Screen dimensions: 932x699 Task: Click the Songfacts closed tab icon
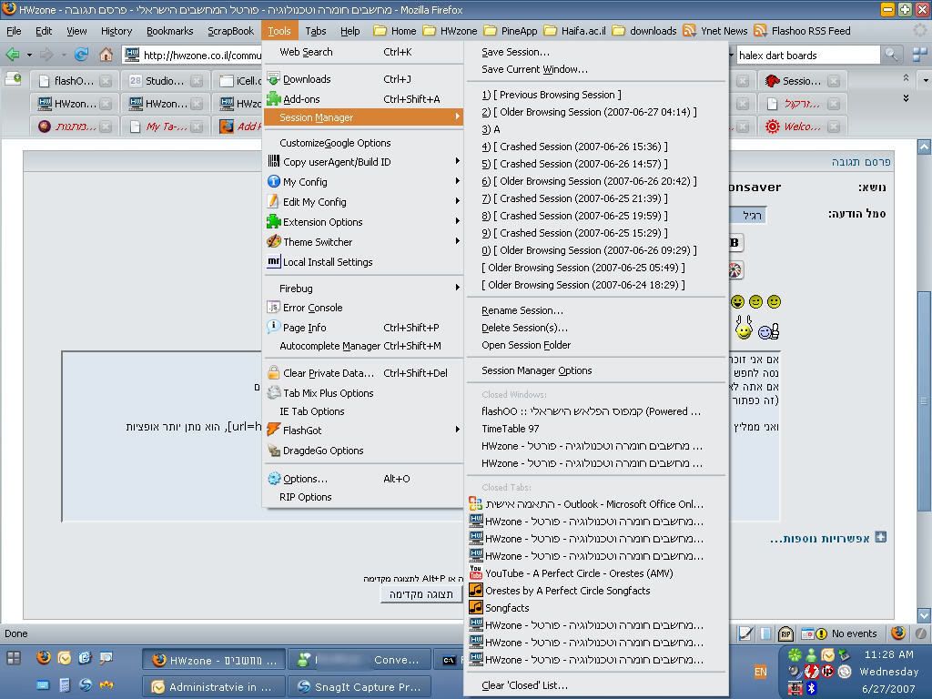[475, 607]
